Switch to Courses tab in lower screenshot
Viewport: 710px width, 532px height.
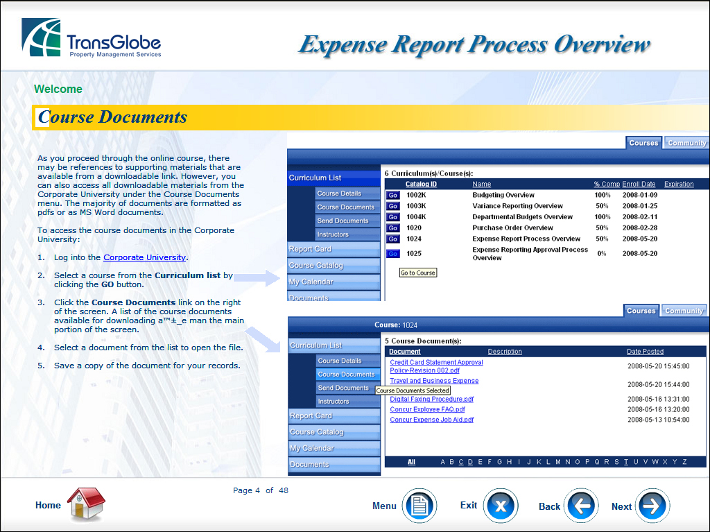[641, 311]
